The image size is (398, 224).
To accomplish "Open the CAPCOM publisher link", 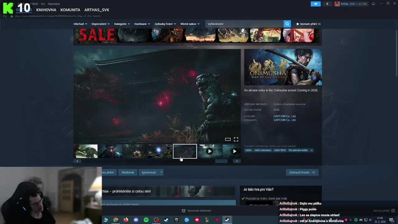I will [x=285, y=120].
